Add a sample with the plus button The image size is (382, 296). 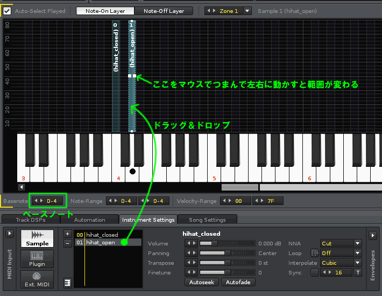coord(67,234)
